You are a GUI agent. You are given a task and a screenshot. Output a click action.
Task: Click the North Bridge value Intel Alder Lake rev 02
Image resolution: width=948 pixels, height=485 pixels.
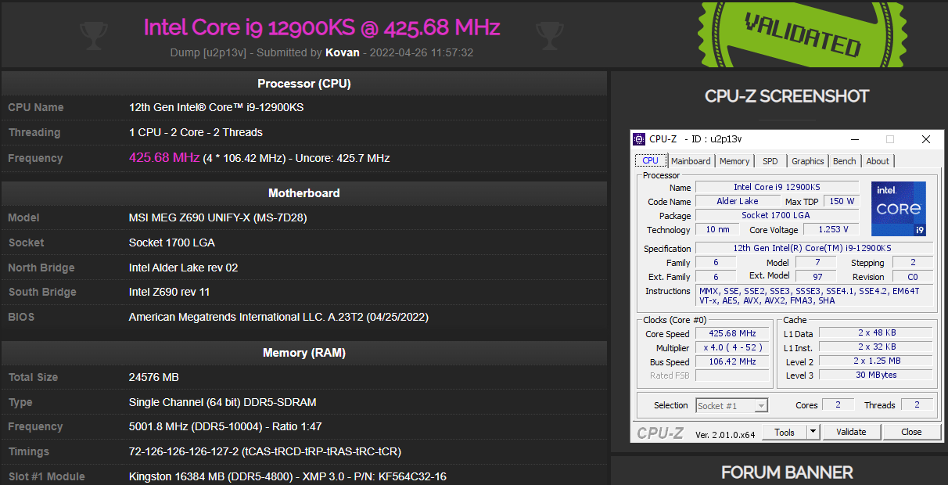click(183, 268)
